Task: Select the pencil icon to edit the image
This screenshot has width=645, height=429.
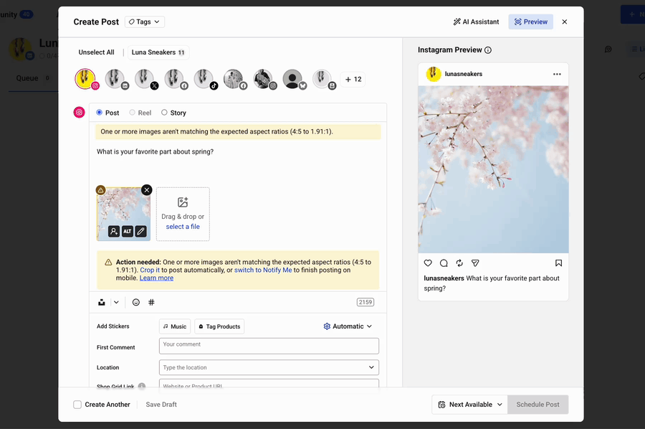Action: [141, 231]
